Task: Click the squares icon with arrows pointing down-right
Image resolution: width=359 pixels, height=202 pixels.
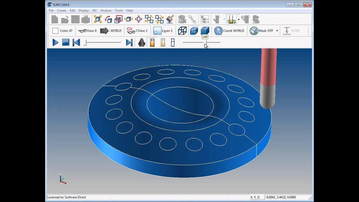Action: point(159,19)
